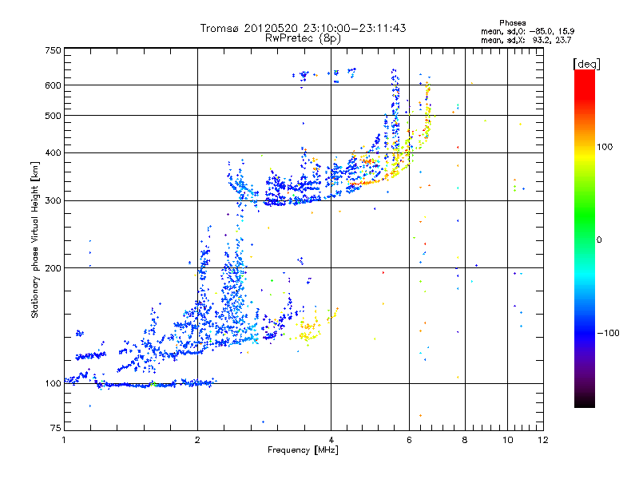The height and width of the screenshot is (479, 639).
Task: Click the subtitle 'RwPretec (8p)'
Action: 303,38
